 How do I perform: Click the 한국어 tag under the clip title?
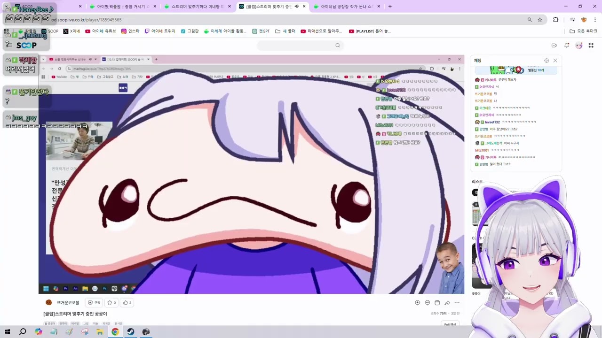pos(63,323)
